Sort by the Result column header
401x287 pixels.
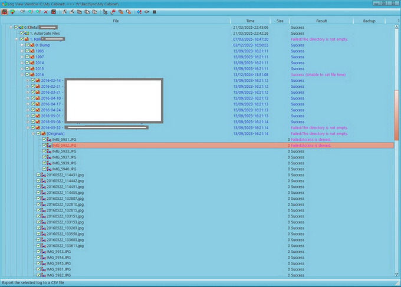[x=321, y=21]
